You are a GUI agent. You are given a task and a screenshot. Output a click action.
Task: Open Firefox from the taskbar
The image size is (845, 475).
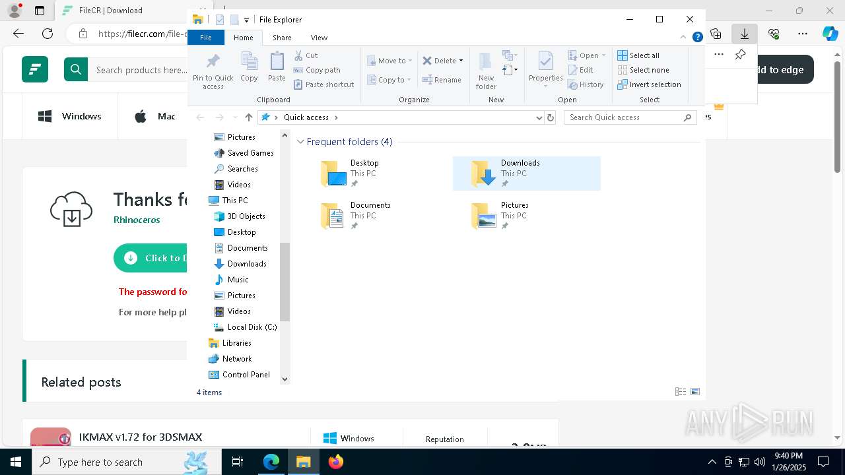[x=335, y=462]
